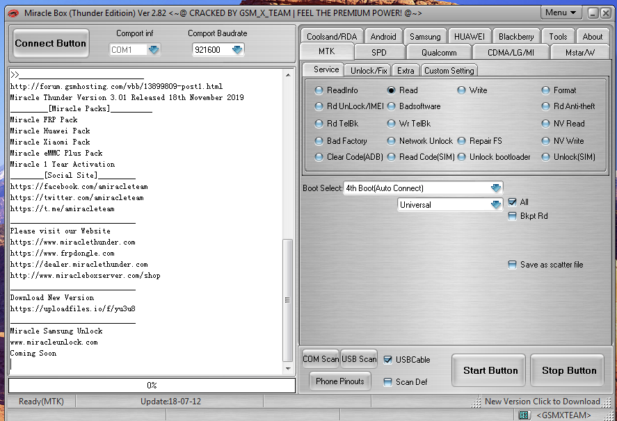Click the keyboard icon in bottom status bar
The height and width of the screenshot is (421, 617).
point(523,415)
